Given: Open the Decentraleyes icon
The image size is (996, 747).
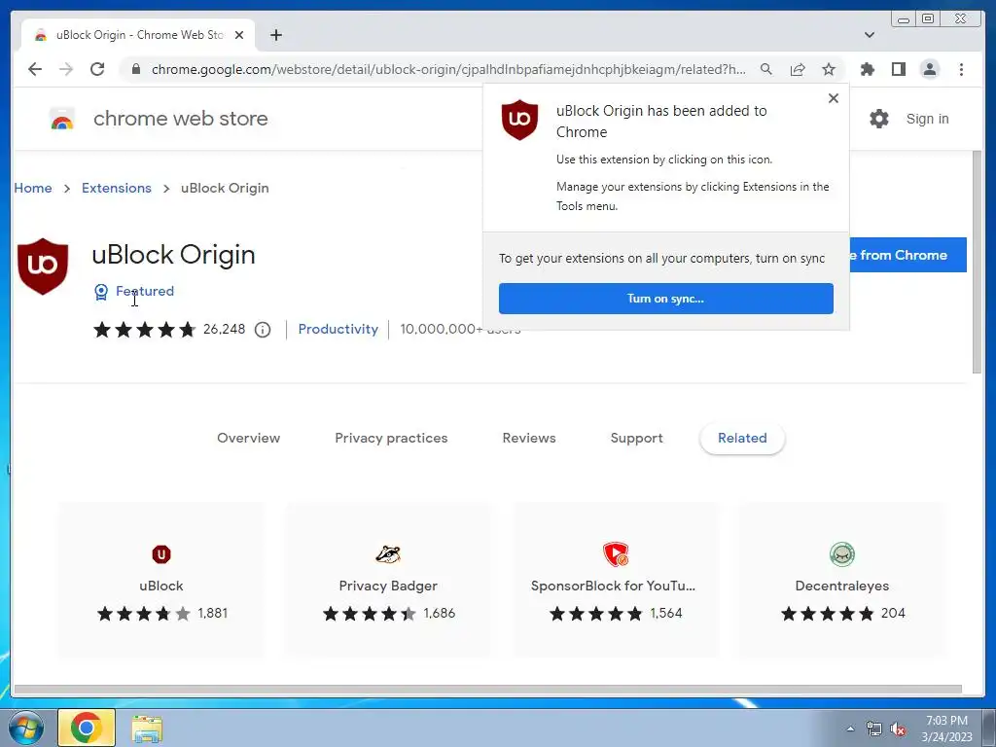Looking at the screenshot, I should pyautogui.click(x=842, y=553).
